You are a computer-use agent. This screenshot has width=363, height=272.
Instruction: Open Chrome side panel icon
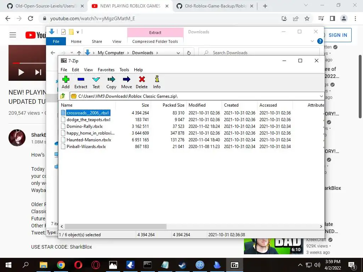pyautogui.click(x=333, y=18)
